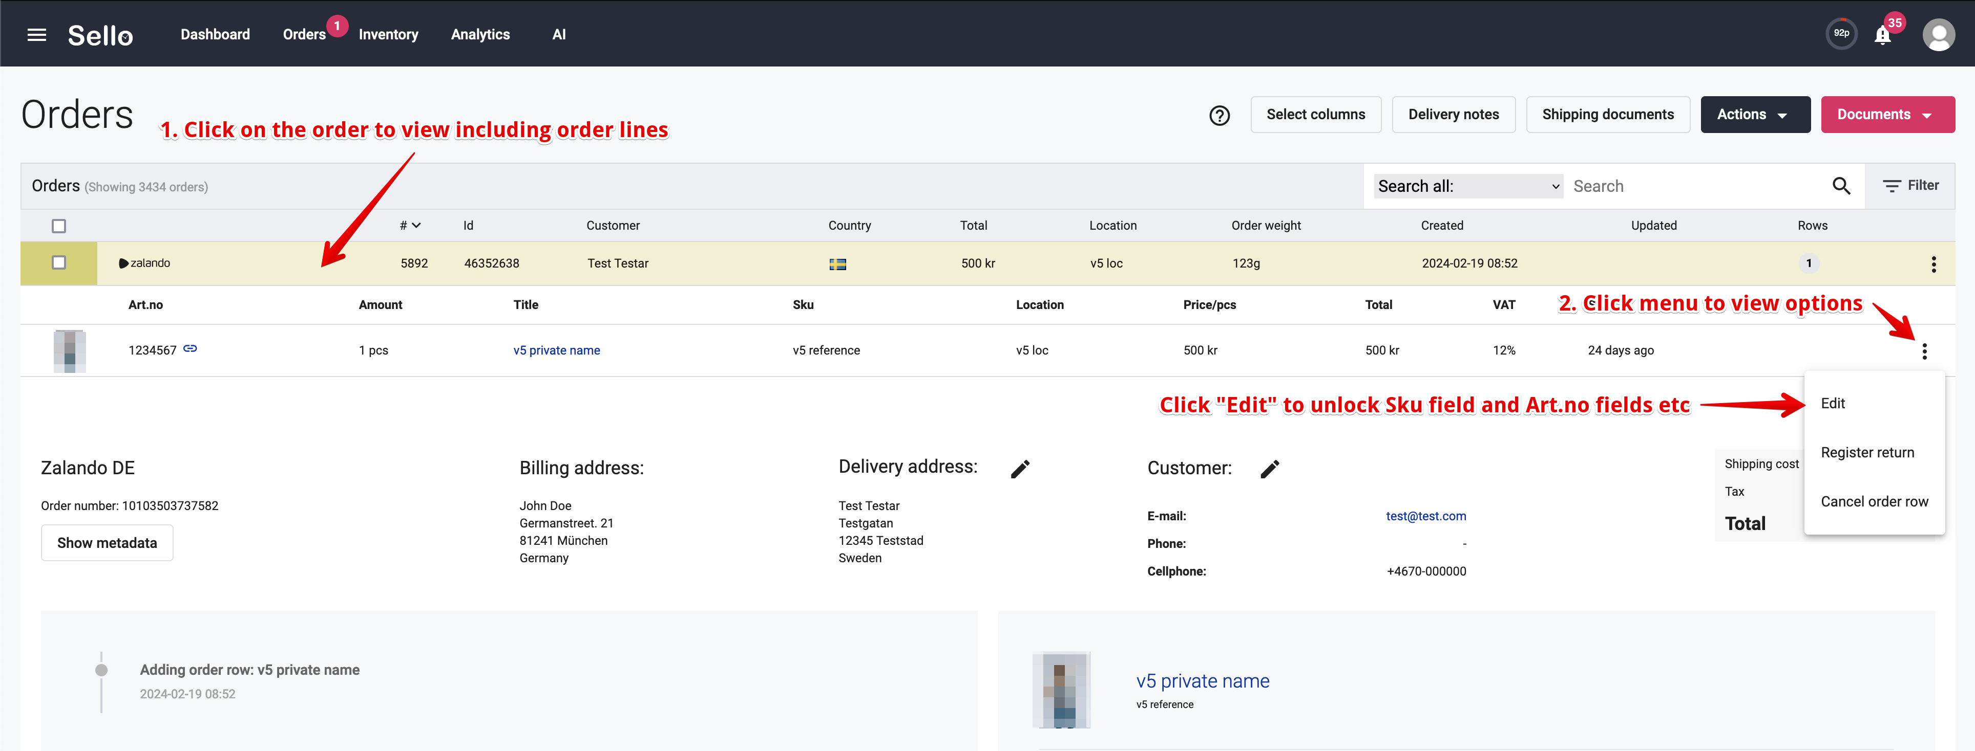Image resolution: width=1975 pixels, height=751 pixels.
Task: Click the Customer column header
Action: tap(613, 226)
